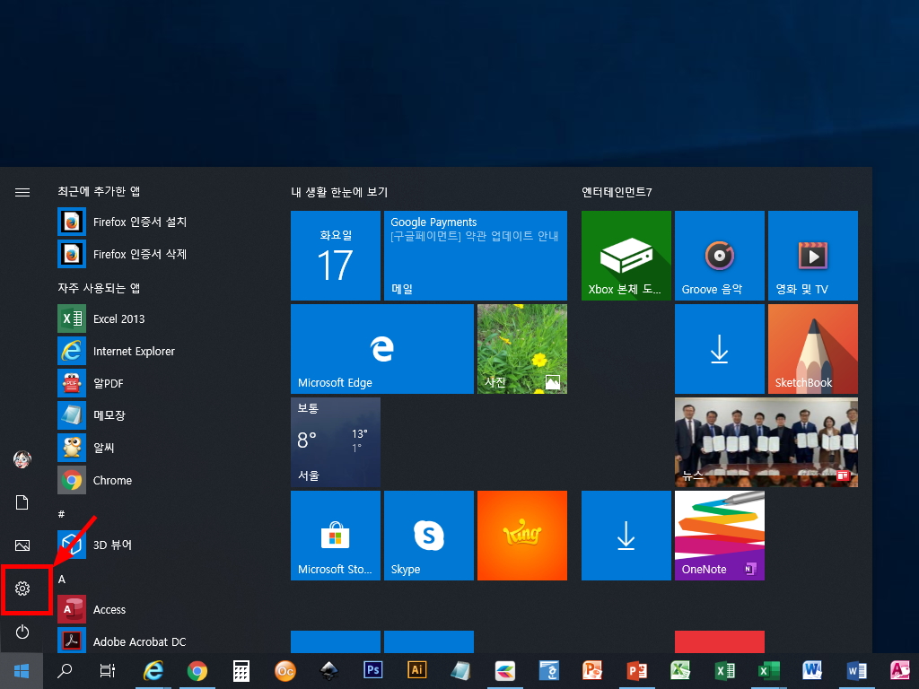Open the 사진 photos tile

[x=522, y=349]
